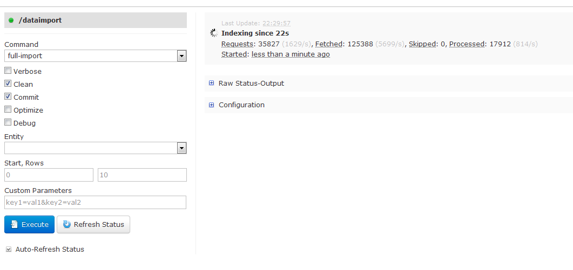Click the refresh icon in Refresh Status button

(67, 225)
